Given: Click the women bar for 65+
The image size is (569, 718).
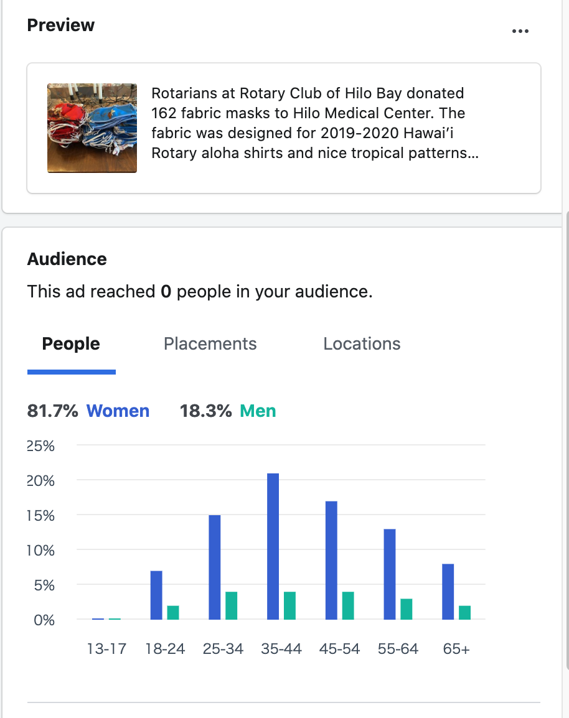Looking at the screenshot, I should tap(448, 591).
